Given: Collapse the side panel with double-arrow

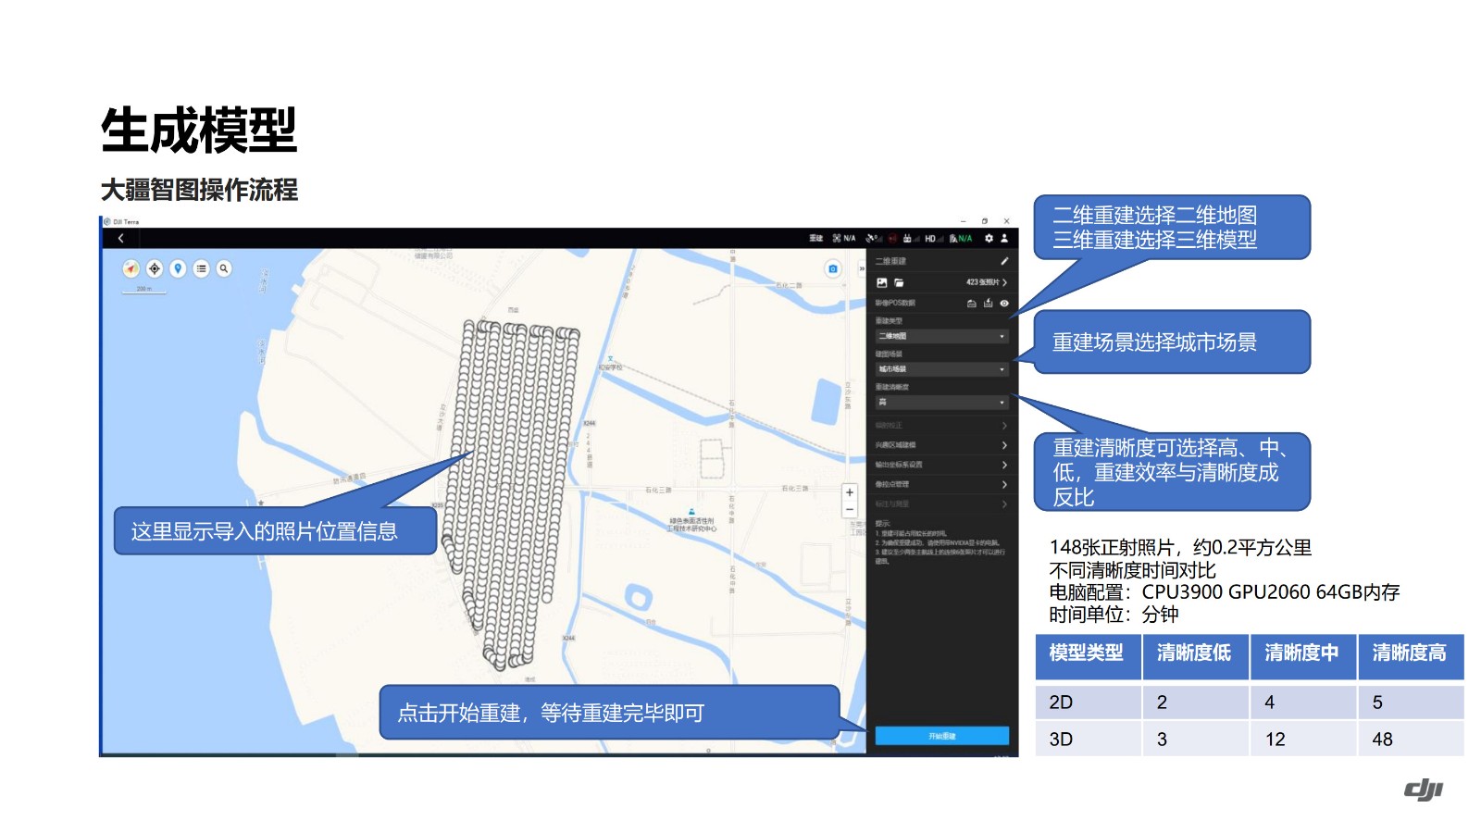Looking at the screenshot, I should [862, 268].
